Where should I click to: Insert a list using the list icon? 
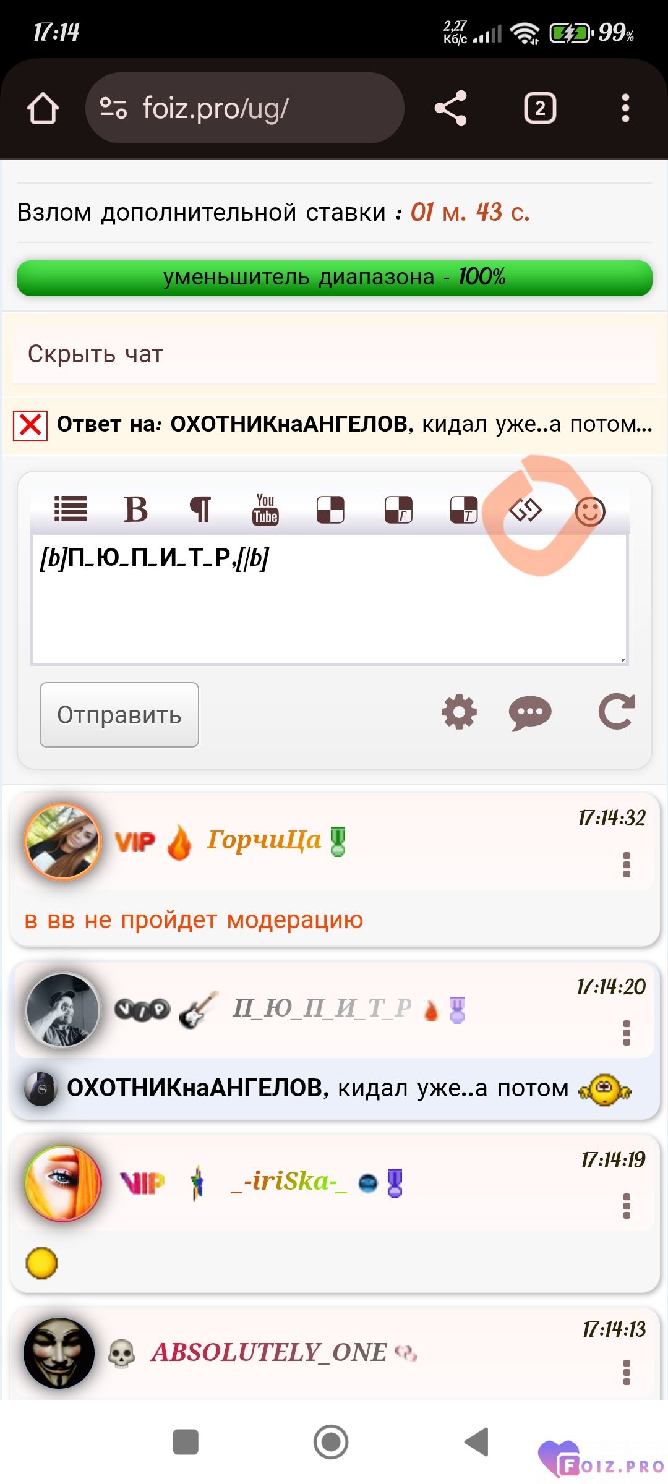[71, 510]
